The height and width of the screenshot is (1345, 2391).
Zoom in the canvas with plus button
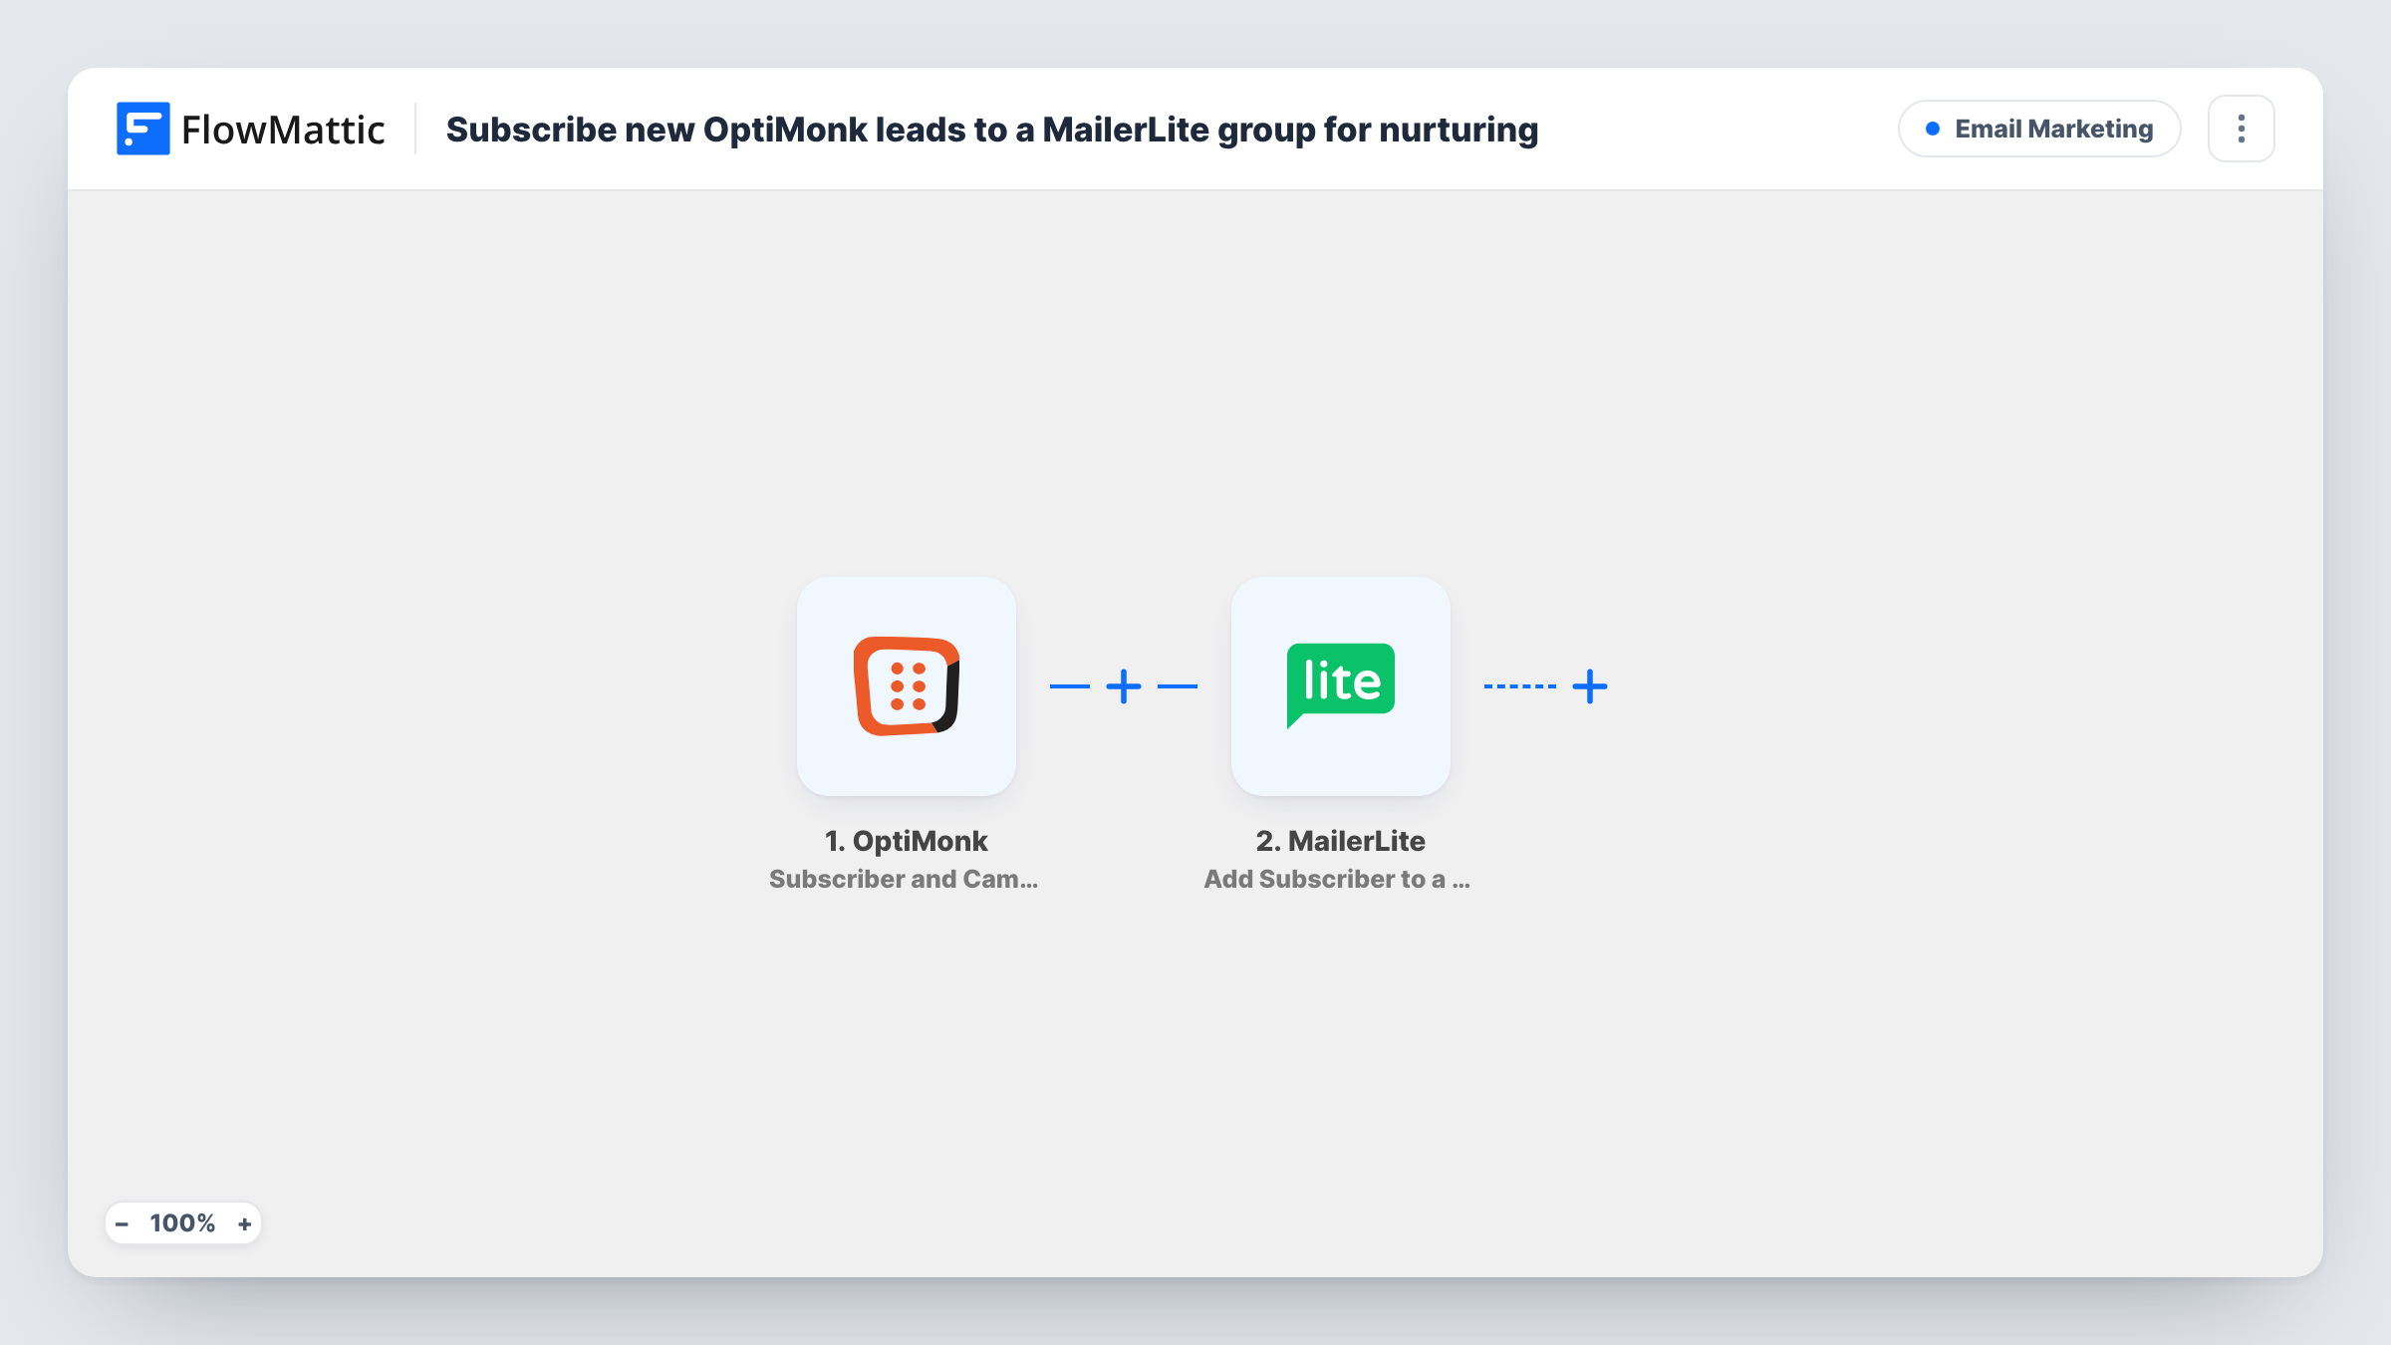[x=244, y=1223]
